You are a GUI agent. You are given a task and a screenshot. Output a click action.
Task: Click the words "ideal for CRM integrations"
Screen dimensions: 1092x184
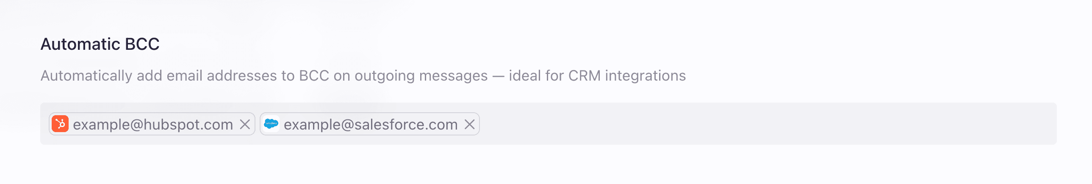click(597, 76)
